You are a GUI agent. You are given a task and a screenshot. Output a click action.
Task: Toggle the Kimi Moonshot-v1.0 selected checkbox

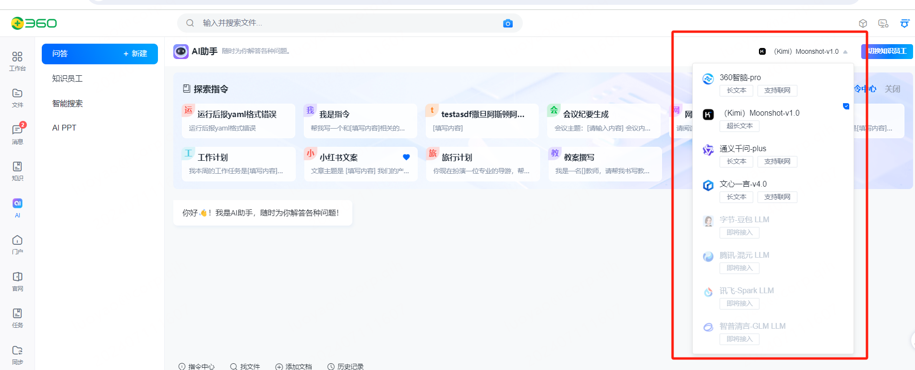pyautogui.click(x=846, y=106)
